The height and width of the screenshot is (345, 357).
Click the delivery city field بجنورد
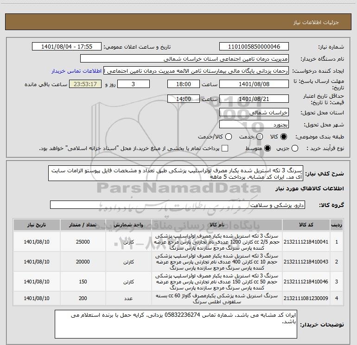click(254, 124)
